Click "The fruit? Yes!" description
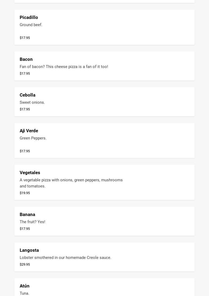This screenshot has height=296, width=209. (32, 222)
